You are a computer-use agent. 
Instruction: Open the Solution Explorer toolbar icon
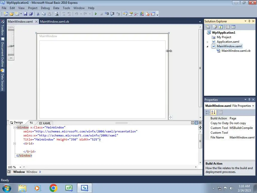coord(125,14)
